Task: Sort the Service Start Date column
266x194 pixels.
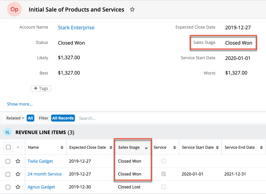Action: (x=217, y=148)
